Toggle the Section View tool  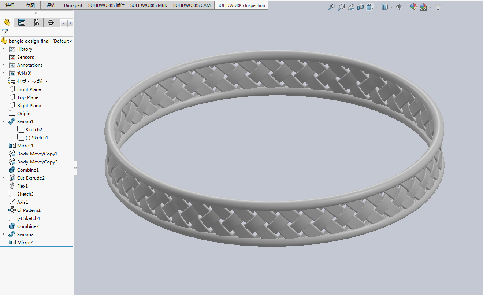click(360, 7)
